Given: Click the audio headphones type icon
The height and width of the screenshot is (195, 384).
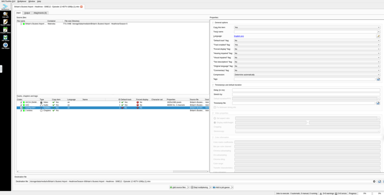Looking at the screenshot, I should coord(41,105).
